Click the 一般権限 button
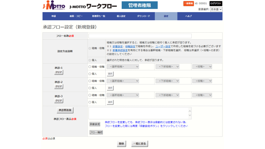Screen dimensions: 265x149 [189, 4]
